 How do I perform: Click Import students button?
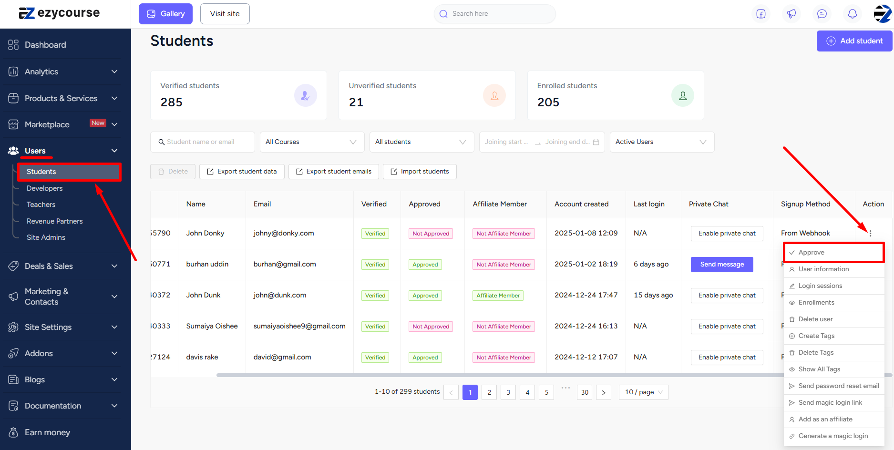click(420, 172)
